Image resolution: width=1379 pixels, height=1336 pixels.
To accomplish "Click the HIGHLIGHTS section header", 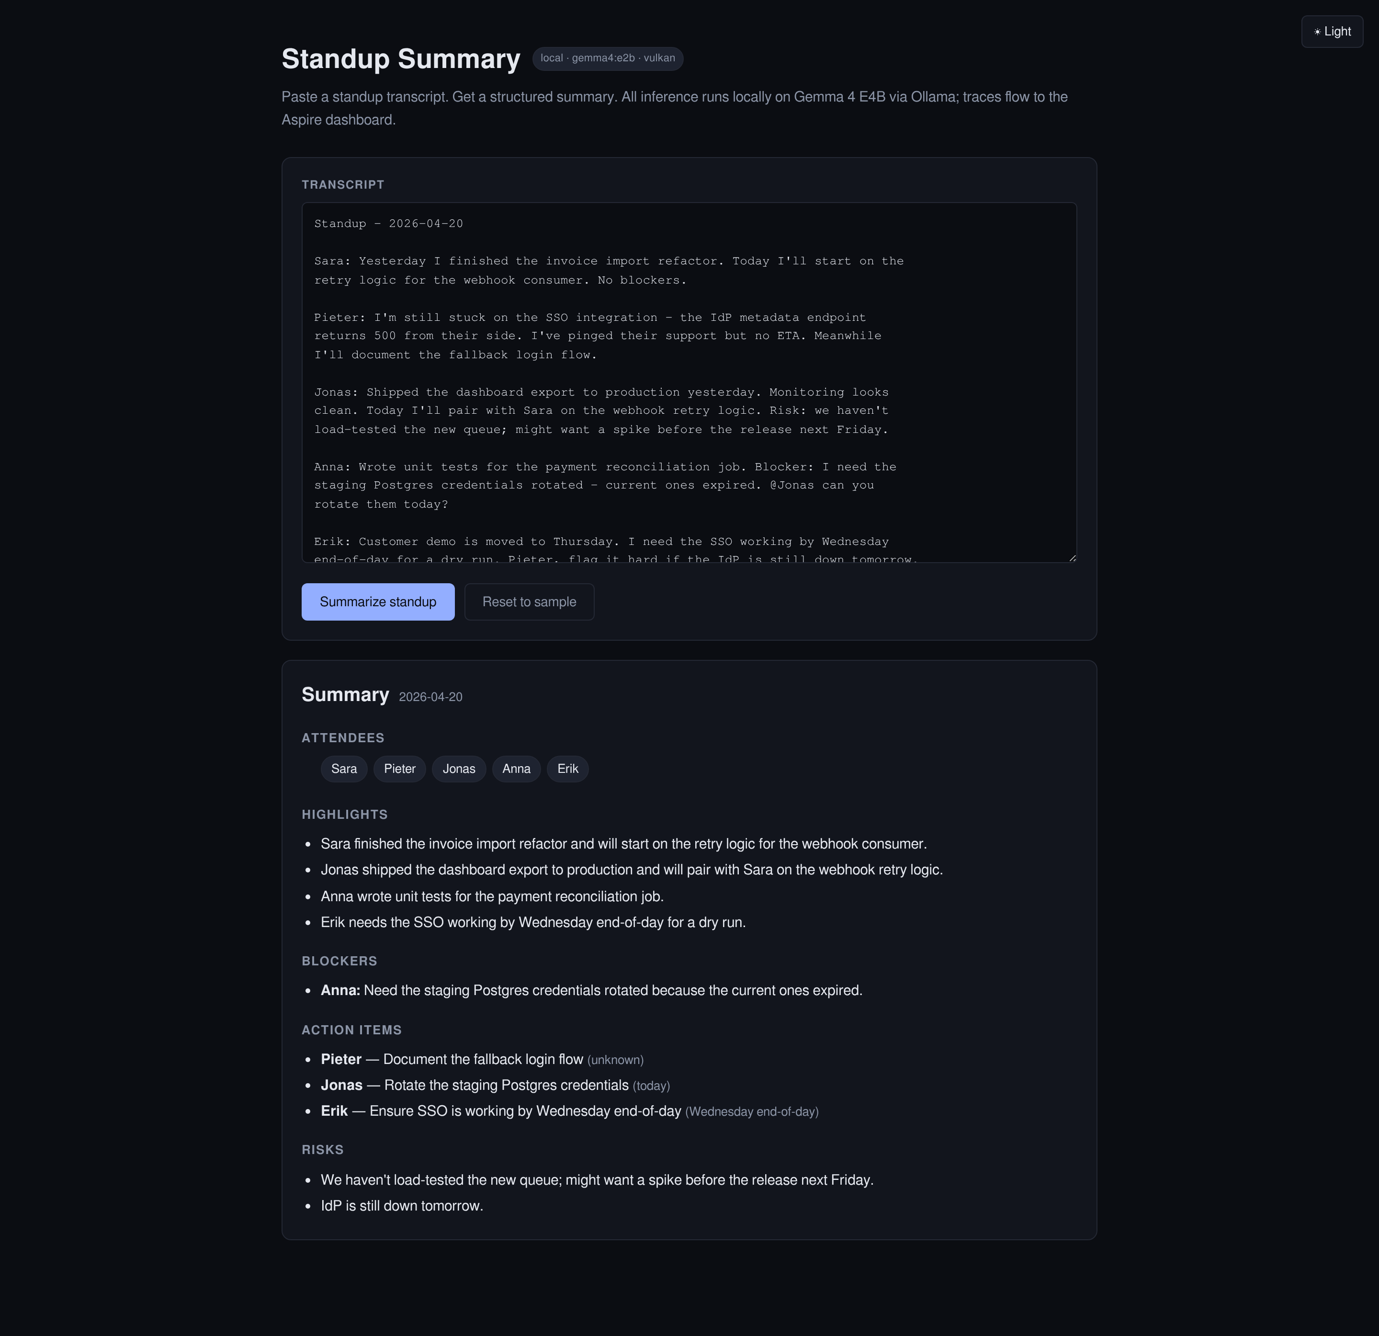I will [x=345, y=814].
